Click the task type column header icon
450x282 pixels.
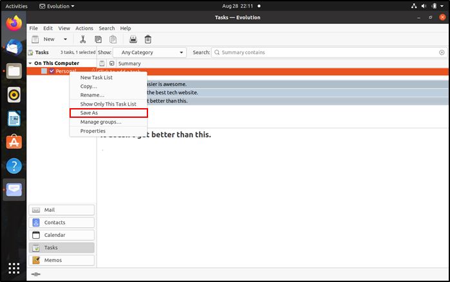click(x=102, y=63)
